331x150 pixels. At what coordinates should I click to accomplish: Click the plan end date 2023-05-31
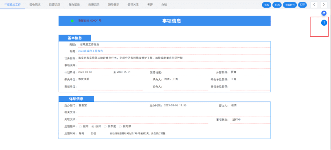[x=124, y=72]
